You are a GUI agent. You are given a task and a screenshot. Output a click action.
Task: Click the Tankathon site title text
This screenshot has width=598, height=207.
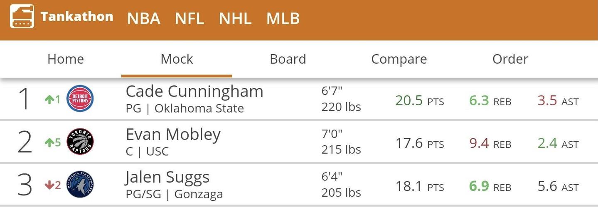tap(77, 17)
